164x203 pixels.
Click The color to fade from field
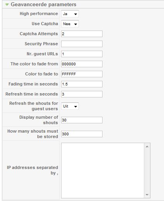pos(82,64)
